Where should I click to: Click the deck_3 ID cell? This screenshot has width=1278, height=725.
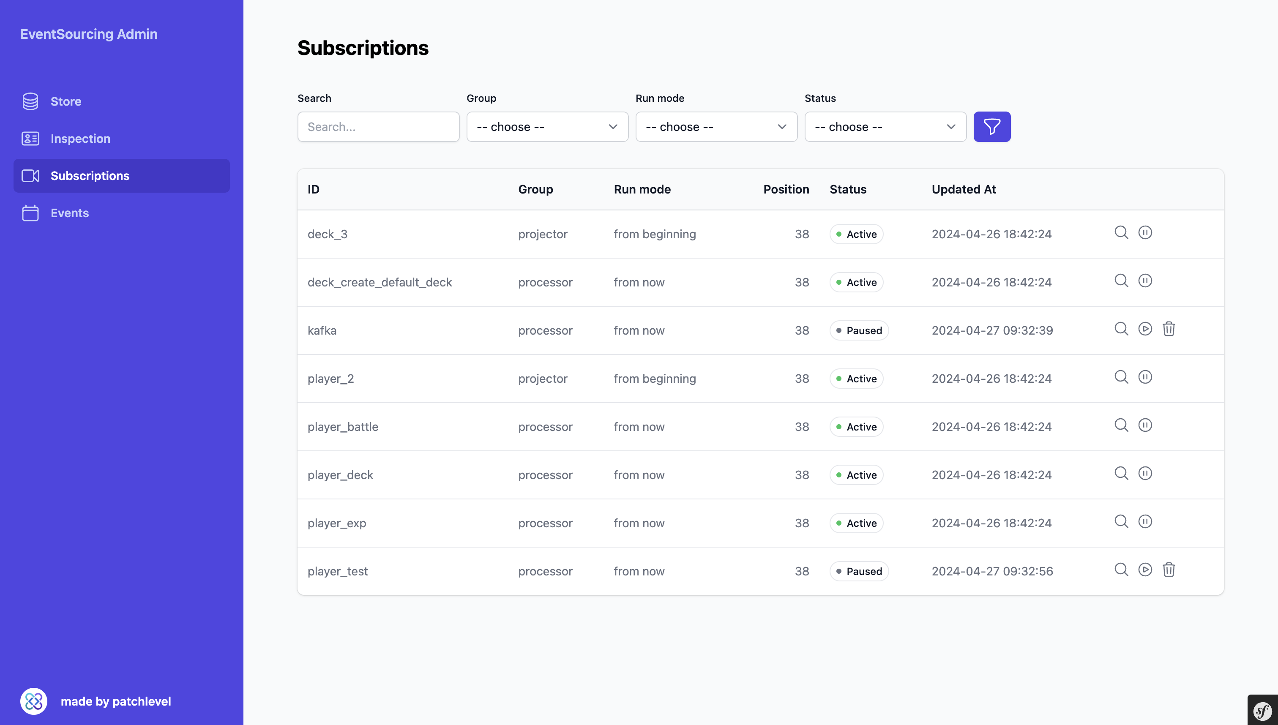click(x=327, y=234)
